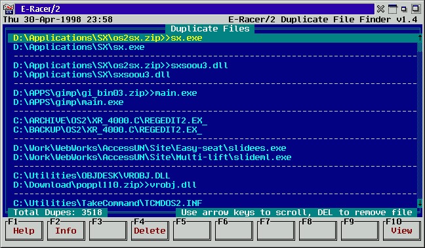The height and width of the screenshot is (248, 425).
Task: Select highlighted row os2sx.zip>>sx.exe
Action: (212, 38)
